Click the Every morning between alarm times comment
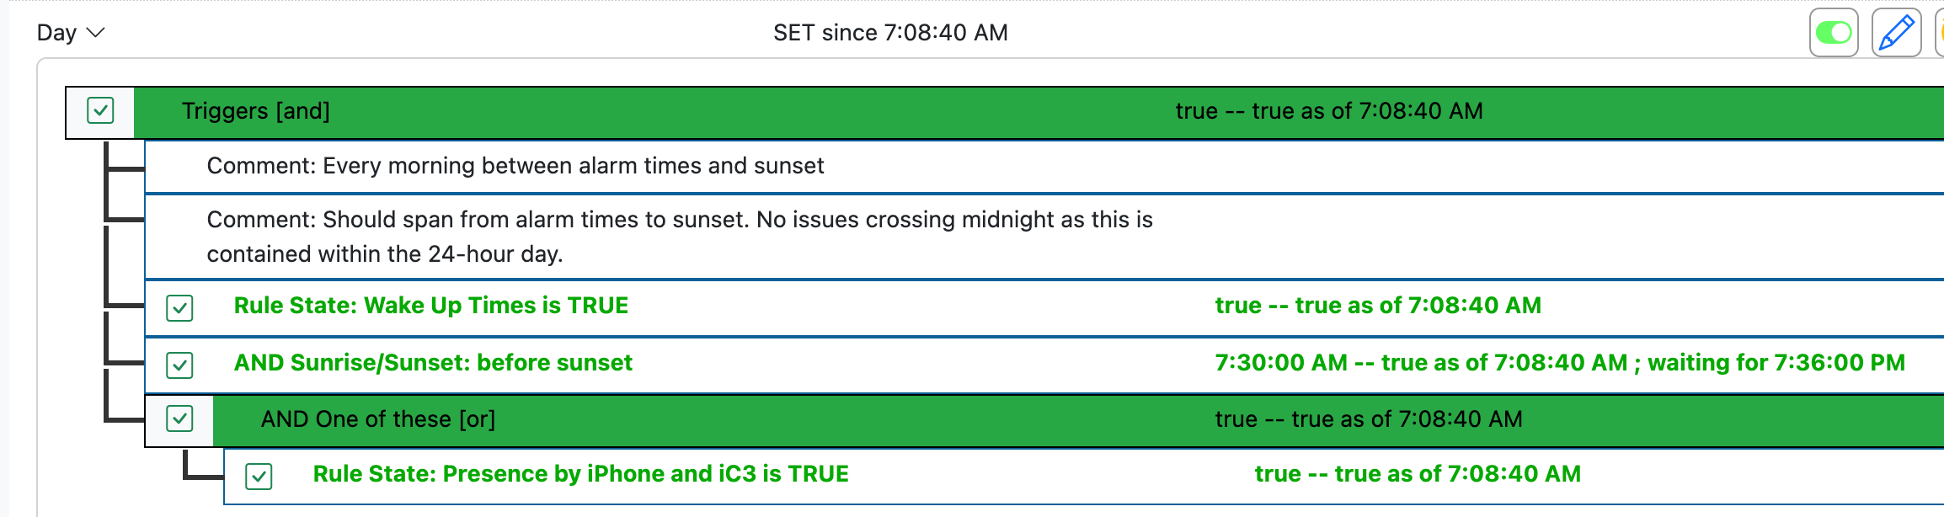 (515, 166)
